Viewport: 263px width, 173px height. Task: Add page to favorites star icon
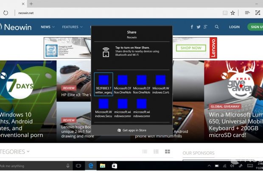[232, 13]
